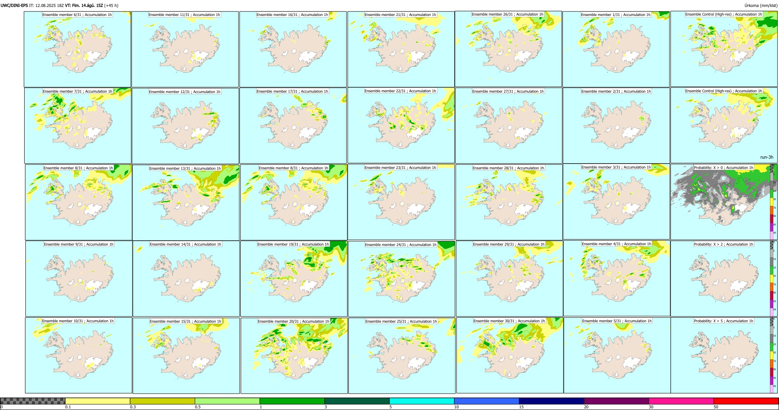Choose the pink 30–50 legend swatch
Image resolution: width=779 pixels, height=410 pixels.
point(681,401)
